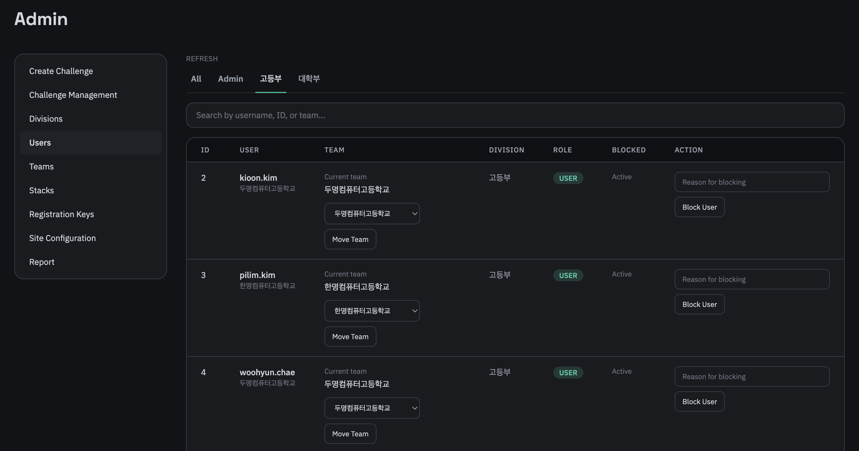Switch to the 대학부 tab
859x451 pixels.
point(308,79)
